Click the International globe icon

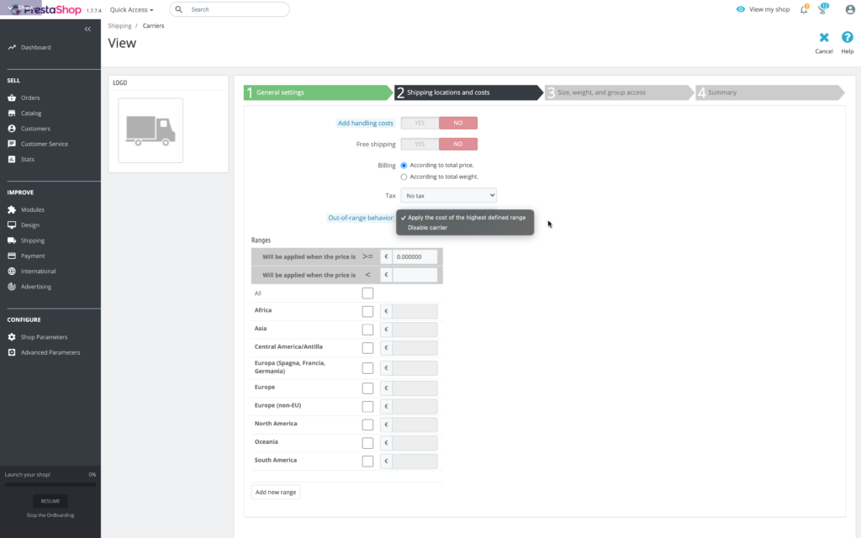(x=12, y=272)
